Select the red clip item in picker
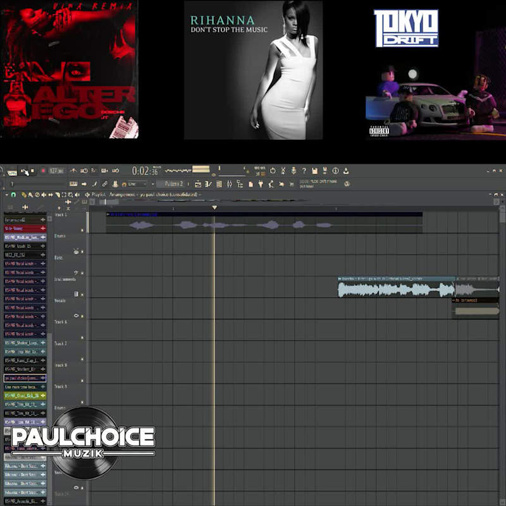Screen dimensions: 506x506 tap(25, 228)
